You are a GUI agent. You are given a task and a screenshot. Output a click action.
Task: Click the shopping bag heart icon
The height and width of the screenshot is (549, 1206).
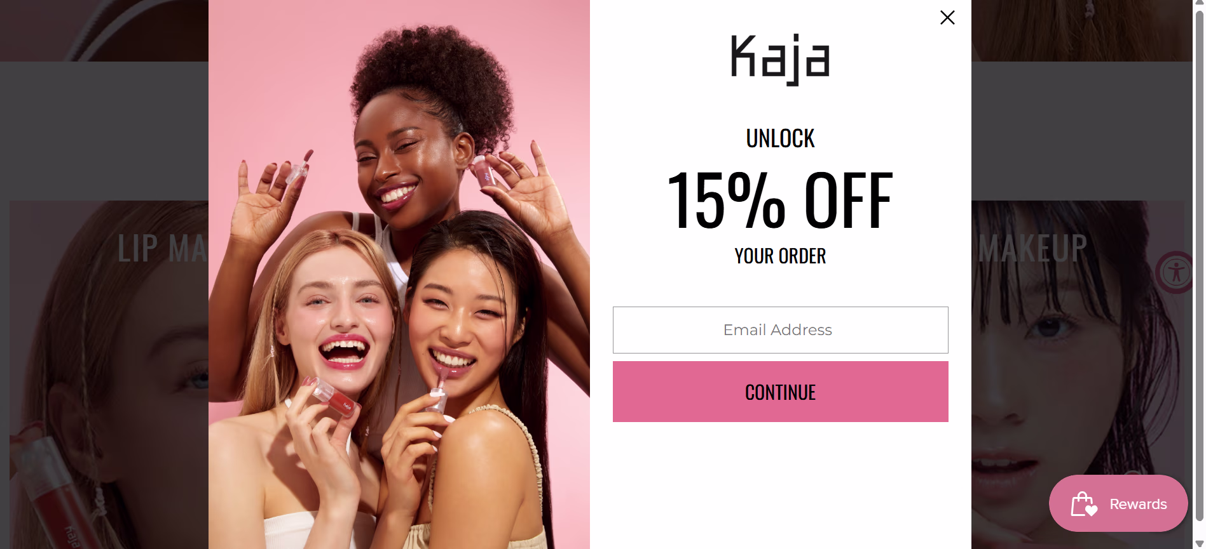(x=1083, y=504)
